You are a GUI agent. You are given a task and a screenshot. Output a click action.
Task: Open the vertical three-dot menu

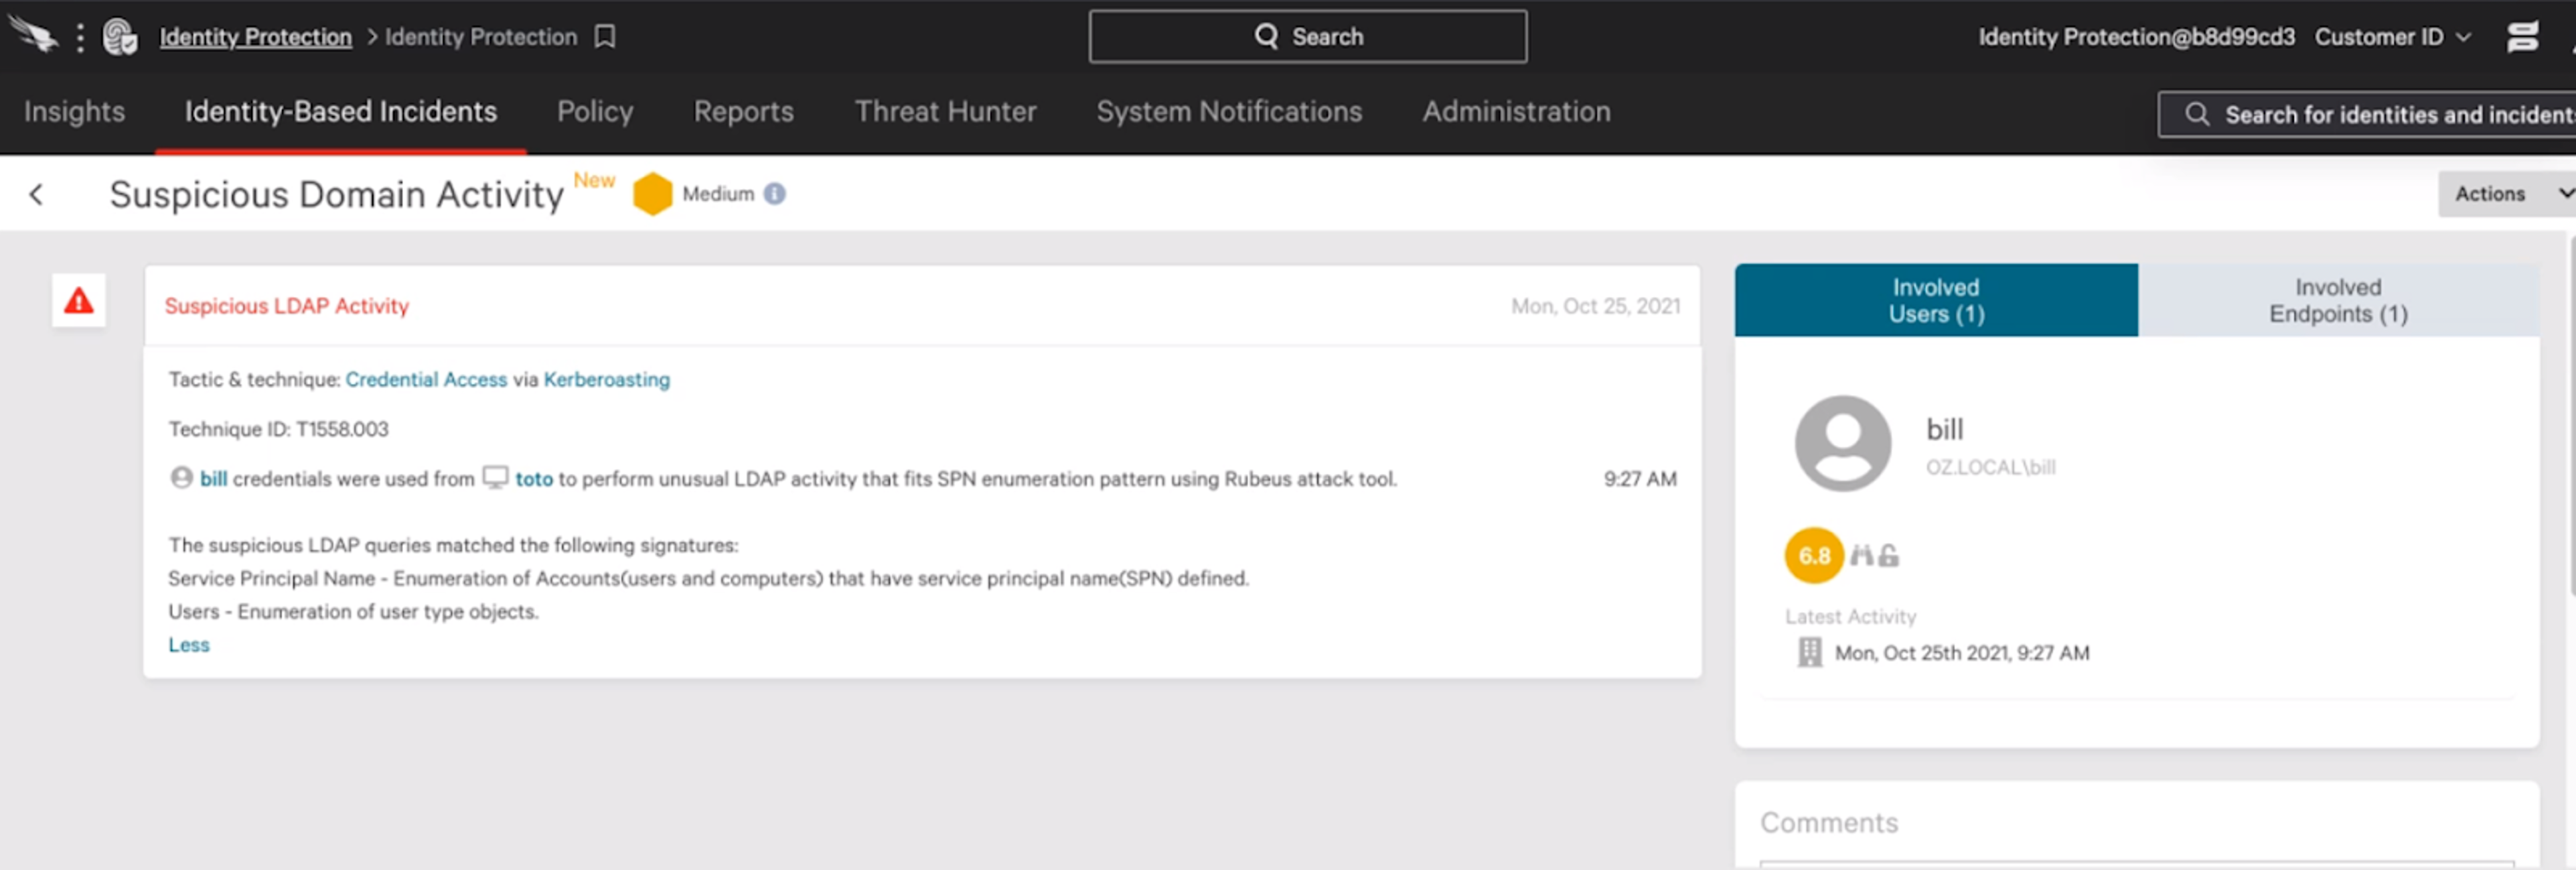[x=80, y=37]
